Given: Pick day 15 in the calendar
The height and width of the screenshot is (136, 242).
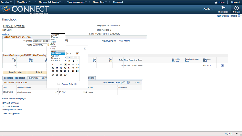Looking at the screenshot, I should coord(61,68).
